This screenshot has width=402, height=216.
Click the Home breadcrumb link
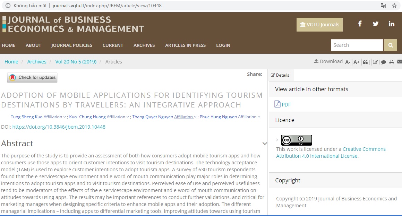pos(11,62)
